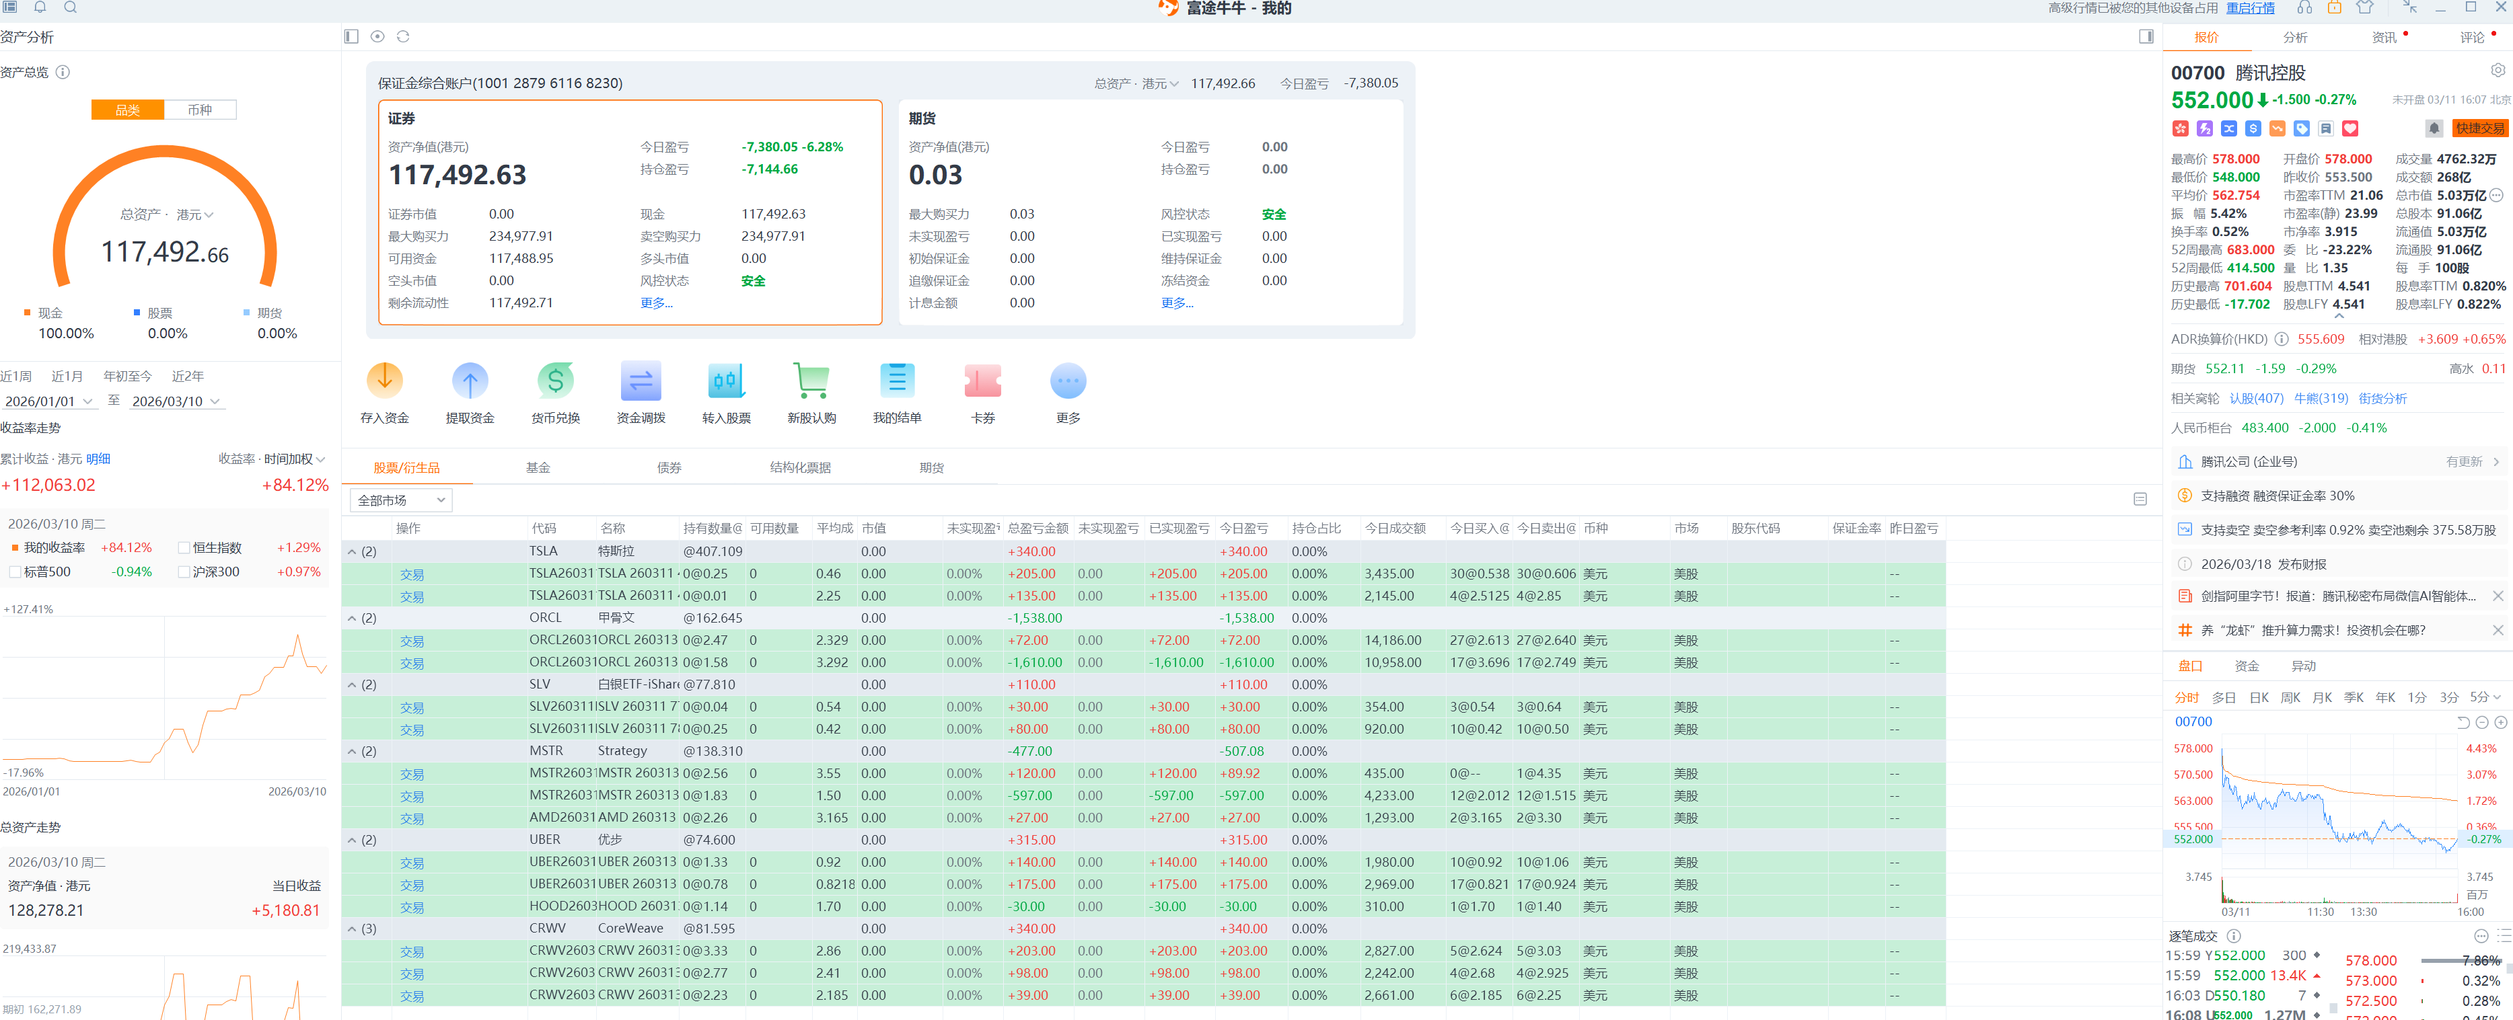Enable the 恒生指数 comparison checkbox
2513x1020 pixels.
pyautogui.click(x=184, y=548)
